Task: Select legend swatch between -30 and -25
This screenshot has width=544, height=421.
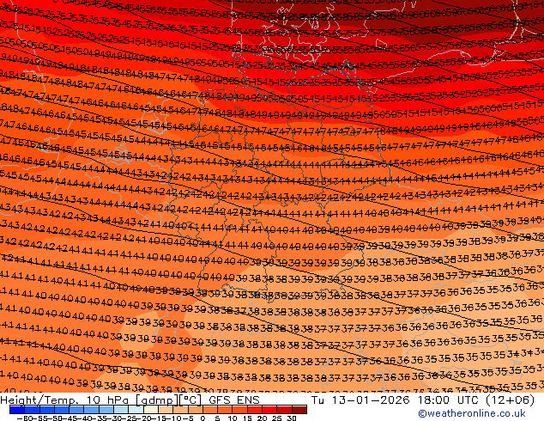Action: coord(121,410)
